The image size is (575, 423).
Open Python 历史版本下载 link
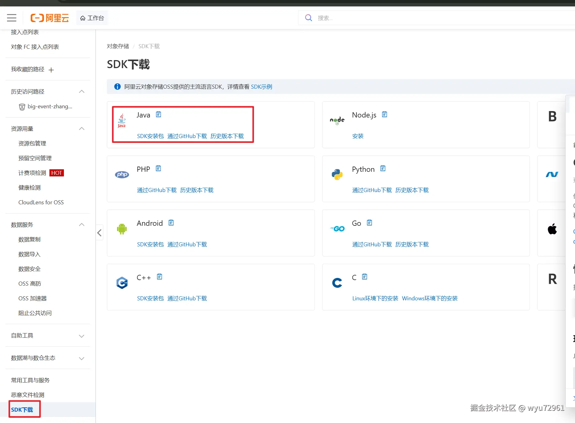412,190
